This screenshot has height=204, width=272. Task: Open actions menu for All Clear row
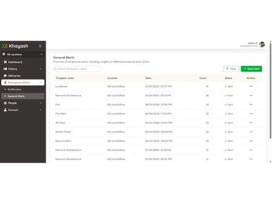[x=251, y=122]
